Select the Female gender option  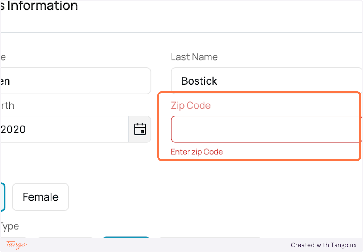(x=40, y=197)
